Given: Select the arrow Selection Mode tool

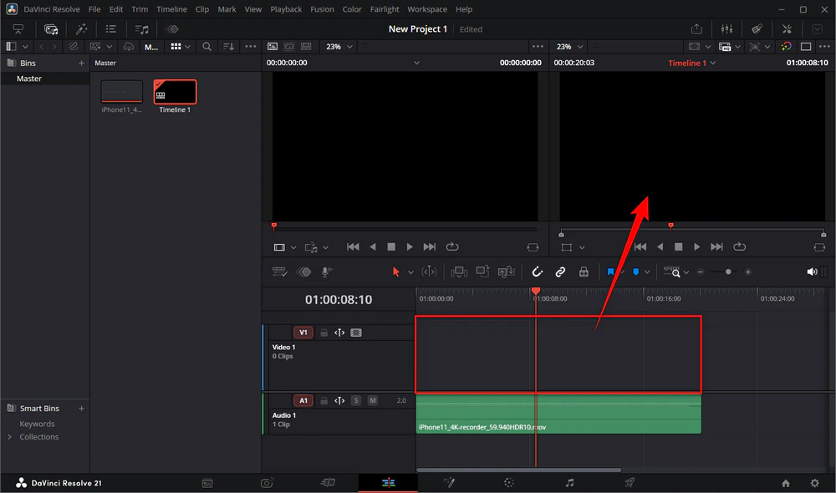Looking at the screenshot, I should click(x=395, y=272).
